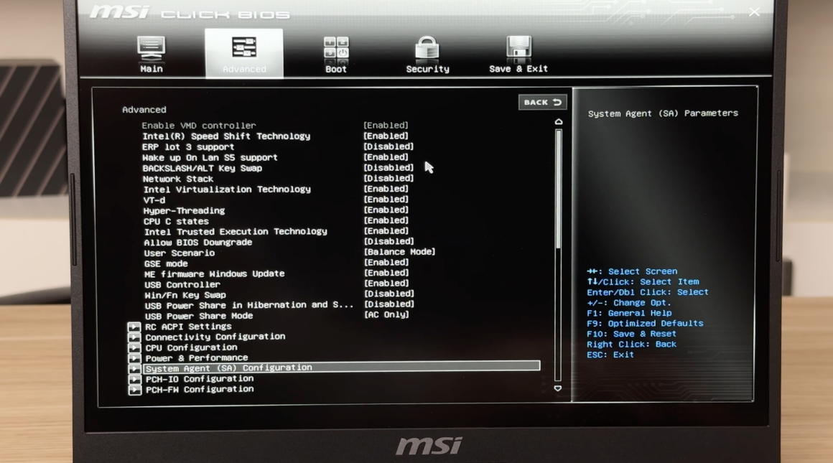Open RC ACPI Settings submenu

click(189, 327)
